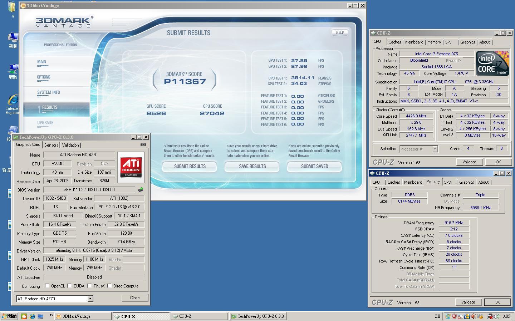Image resolution: width=515 pixels, height=321 pixels.
Task: Open the Processor #1 selection dropdown
Action: tap(435, 149)
